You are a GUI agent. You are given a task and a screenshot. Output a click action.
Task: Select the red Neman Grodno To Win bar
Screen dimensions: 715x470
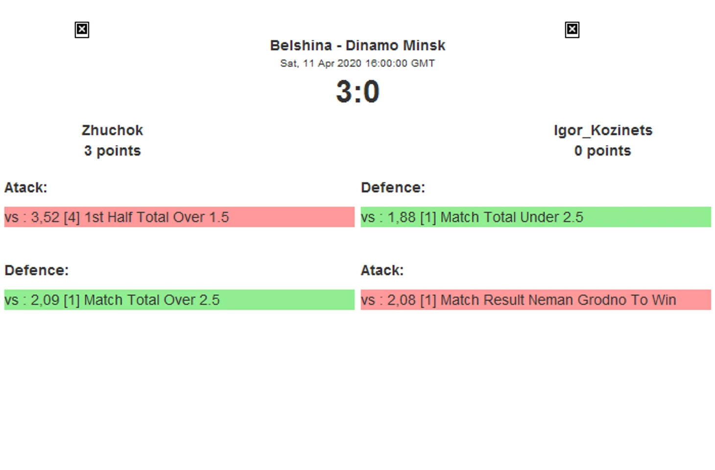536,300
